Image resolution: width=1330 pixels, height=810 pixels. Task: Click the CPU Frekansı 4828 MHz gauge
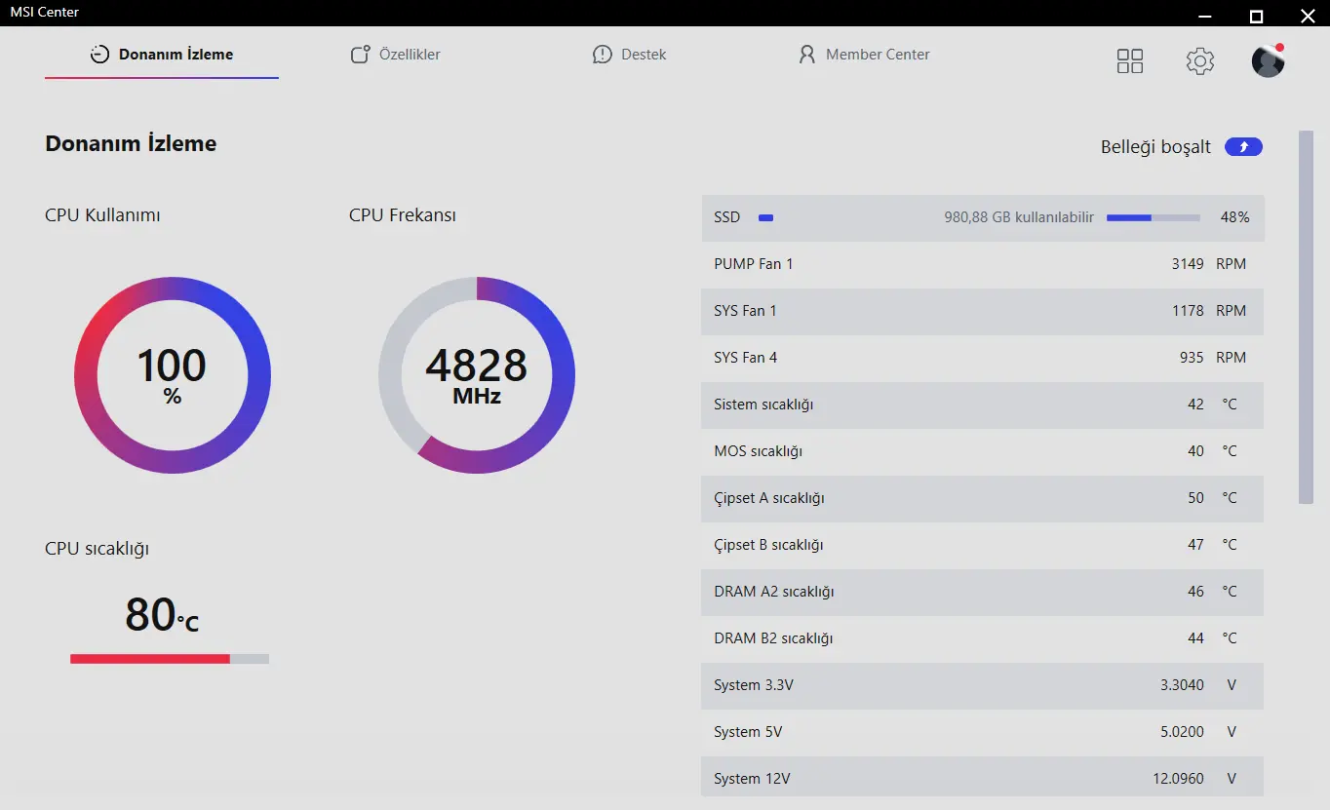477,375
